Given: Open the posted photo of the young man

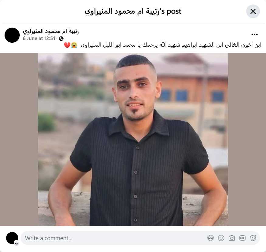Looking at the screenshot, I should click(133, 140).
